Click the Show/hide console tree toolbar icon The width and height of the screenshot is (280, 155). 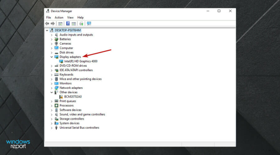coord(60,24)
